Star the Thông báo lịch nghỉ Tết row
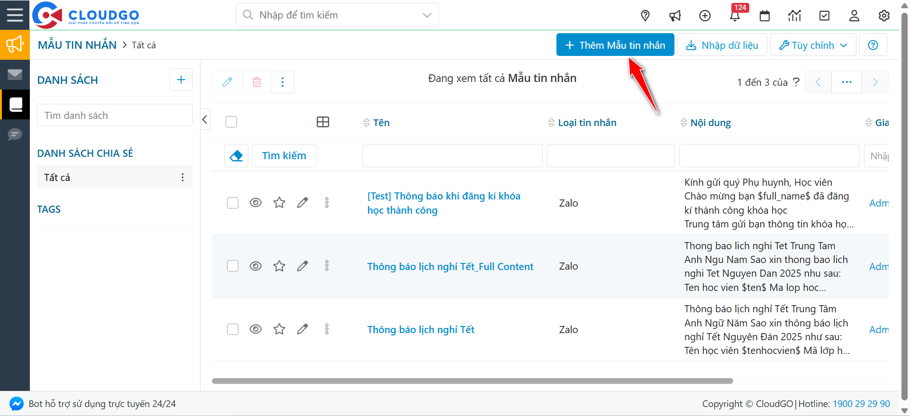 tap(279, 329)
